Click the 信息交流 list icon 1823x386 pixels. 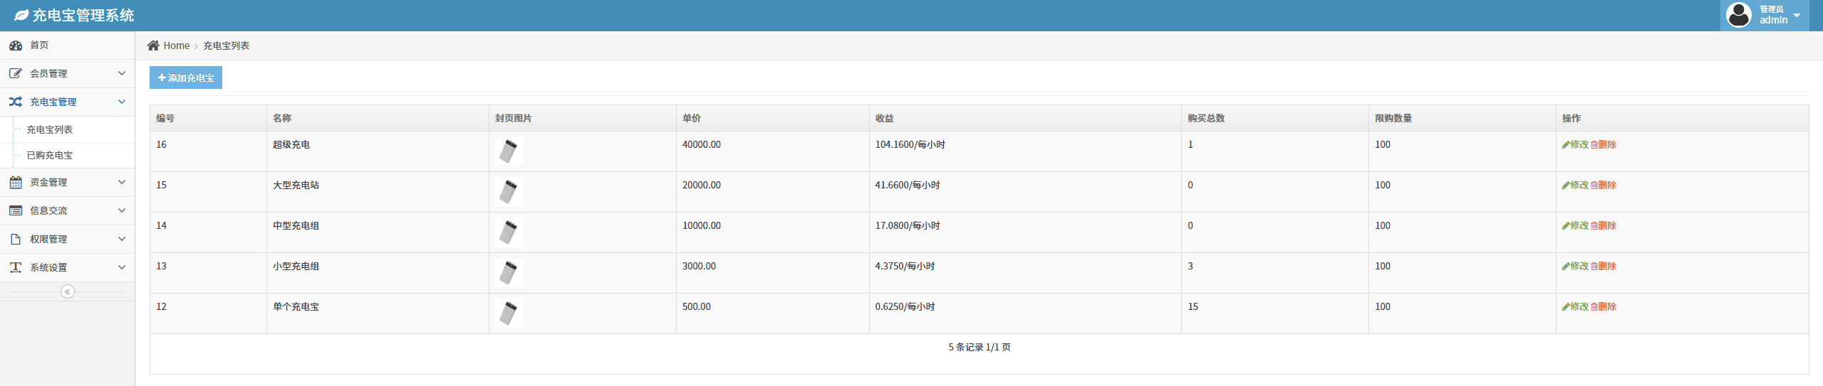pyautogui.click(x=16, y=210)
